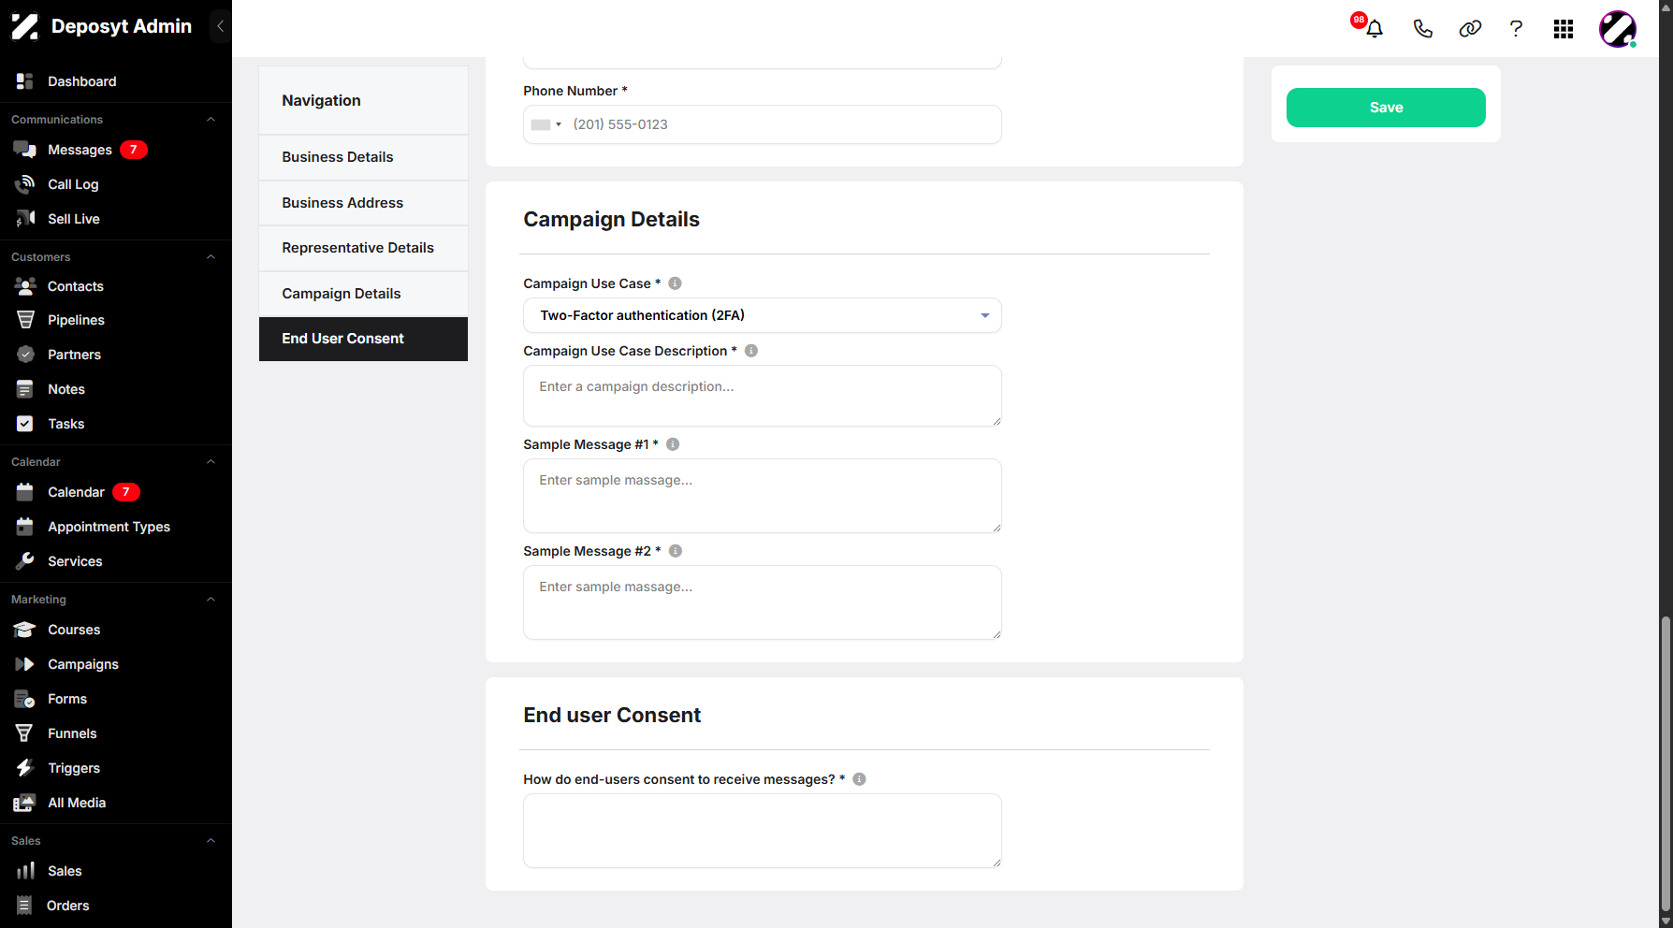Collapse the sidebar with the chevron button

click(x=220, y=26)
